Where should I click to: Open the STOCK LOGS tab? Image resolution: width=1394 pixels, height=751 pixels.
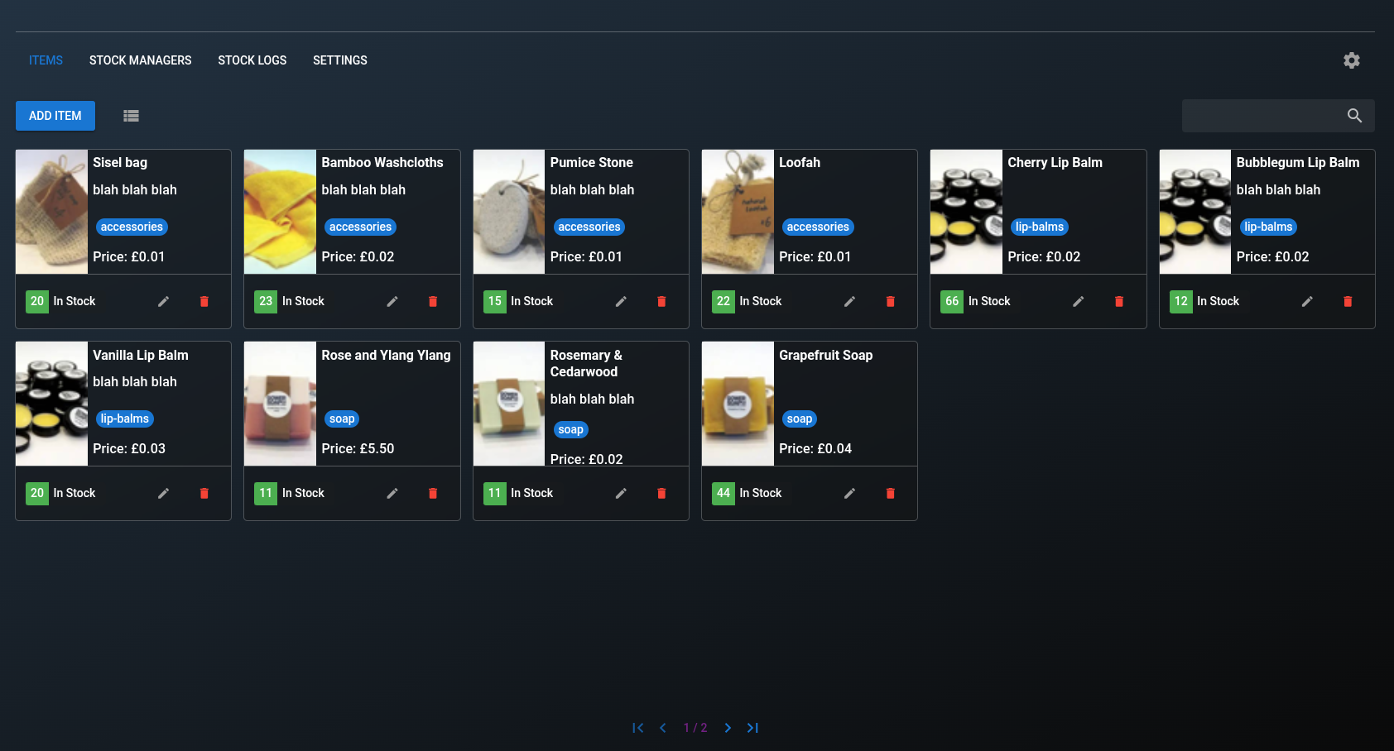point(252,60)
